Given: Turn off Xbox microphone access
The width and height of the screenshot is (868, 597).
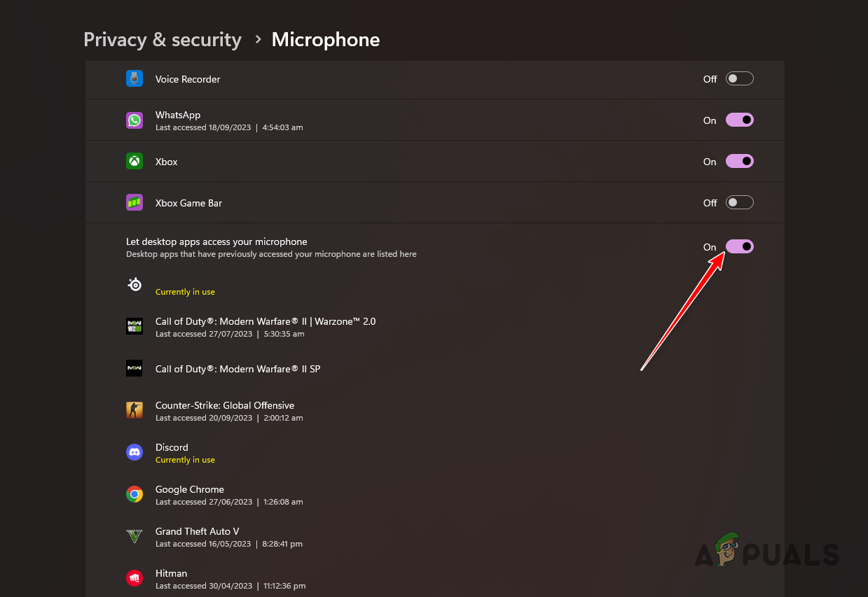Looking at the screenshot, I should pyautogui.click(x=739, y=161).
